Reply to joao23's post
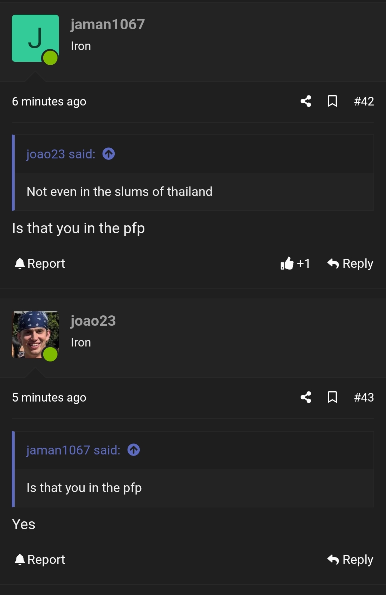This screenshot has height=595, width=386. pos(350,560)
